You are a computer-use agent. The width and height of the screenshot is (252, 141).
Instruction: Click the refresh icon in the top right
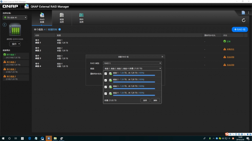click(x=244, y=20)
